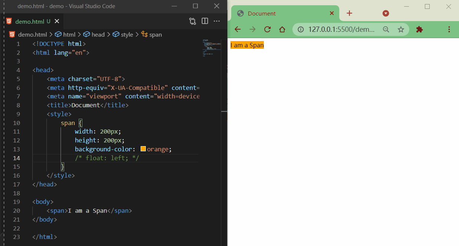Close the Document browser tab
Viewport: 459px width, 246px height.
(332, 13)
